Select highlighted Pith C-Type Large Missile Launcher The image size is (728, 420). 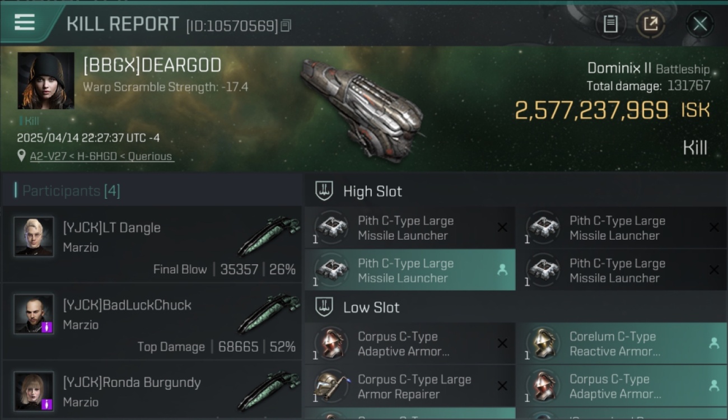click(x=410, y=270)
